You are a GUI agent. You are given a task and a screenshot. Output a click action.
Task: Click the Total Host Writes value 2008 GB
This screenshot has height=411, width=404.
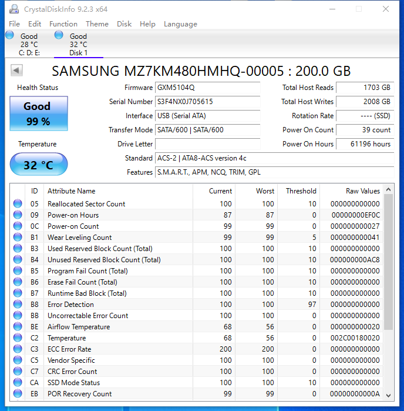coord(365,102)
